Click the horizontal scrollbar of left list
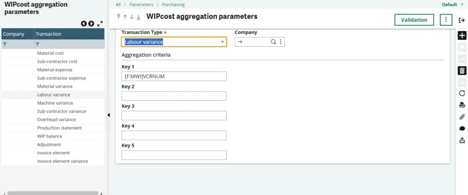Viewport: 468px width, 195px height. (53, 193)
